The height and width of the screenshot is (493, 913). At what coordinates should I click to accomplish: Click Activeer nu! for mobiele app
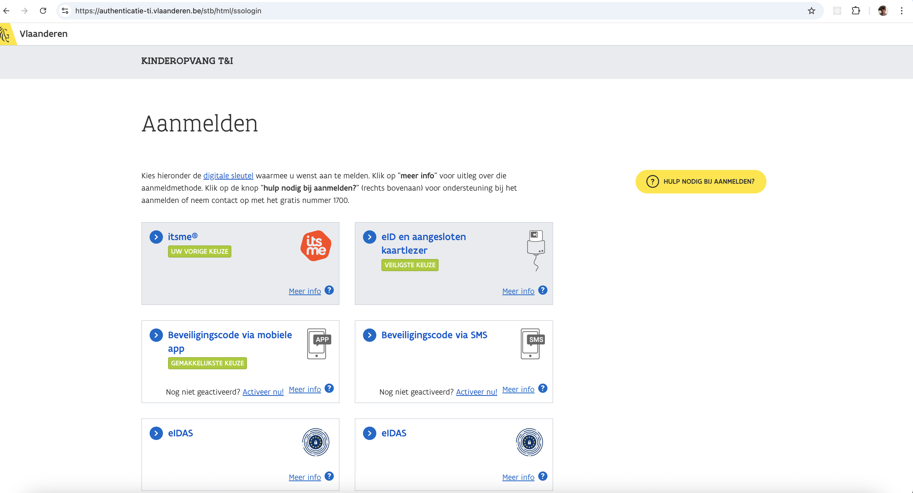tap(263, 392)
